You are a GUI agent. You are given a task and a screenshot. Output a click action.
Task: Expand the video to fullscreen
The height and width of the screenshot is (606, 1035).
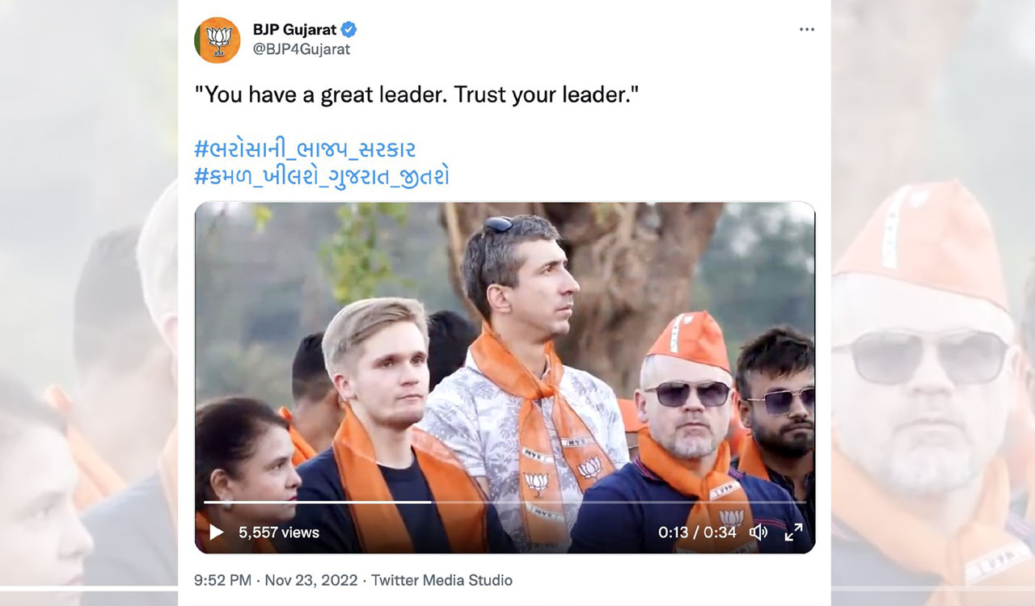[x=793, y=532]
